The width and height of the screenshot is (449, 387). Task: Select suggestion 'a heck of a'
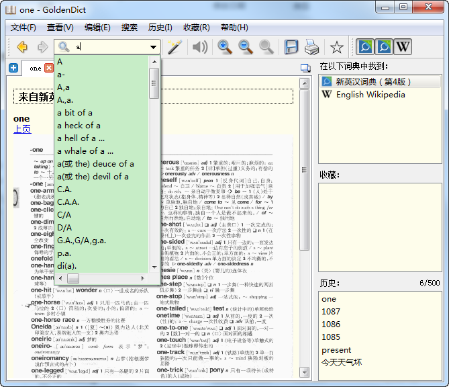[x=102, y=126]
